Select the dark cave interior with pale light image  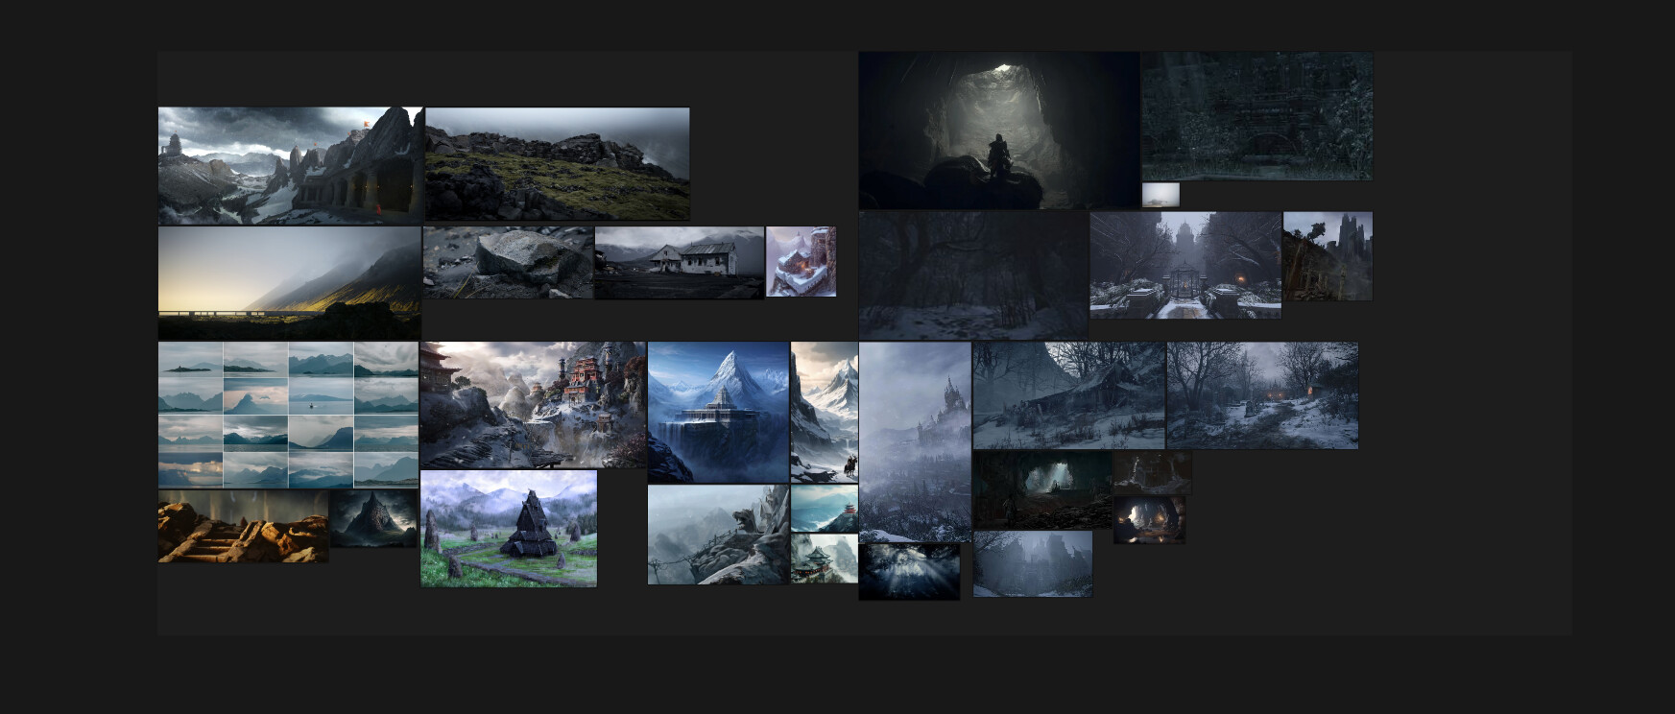click(1042, 490)
